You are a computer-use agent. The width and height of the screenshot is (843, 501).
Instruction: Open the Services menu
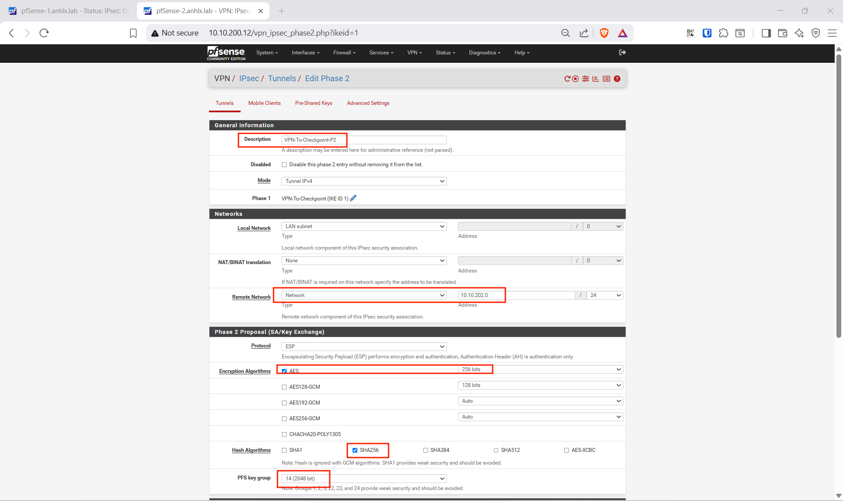(x=381, y=53)
